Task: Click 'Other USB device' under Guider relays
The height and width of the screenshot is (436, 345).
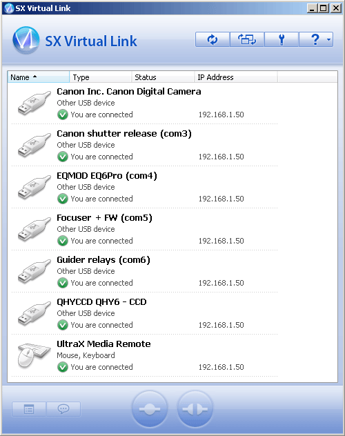Action: point(86,271)
